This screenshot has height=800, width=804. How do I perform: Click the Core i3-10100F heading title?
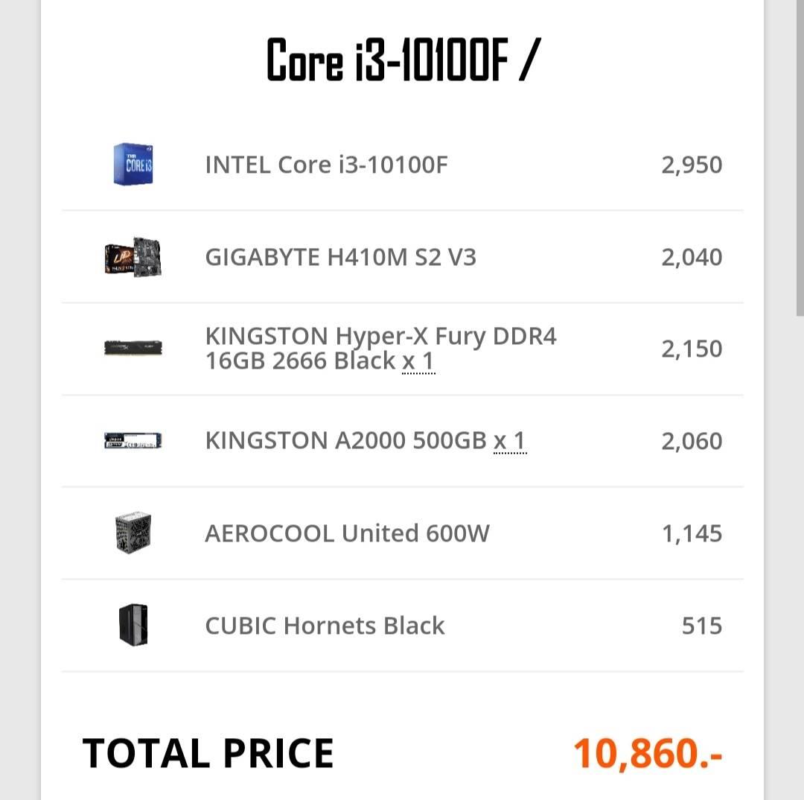click(x=403, y=59)
